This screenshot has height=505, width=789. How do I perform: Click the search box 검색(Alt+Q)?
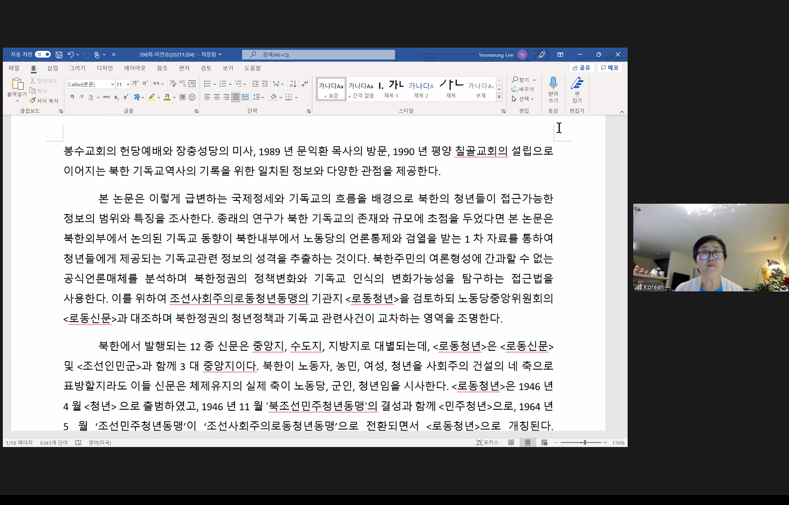click(319, 55)
